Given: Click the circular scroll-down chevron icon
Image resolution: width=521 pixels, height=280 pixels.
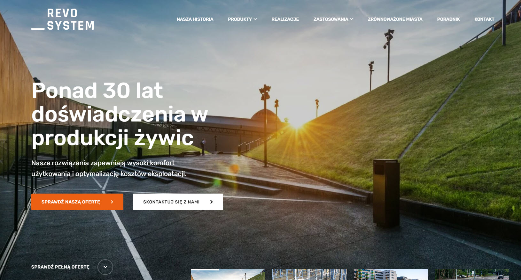Looking at the screenshot, I should coord(105,267).
